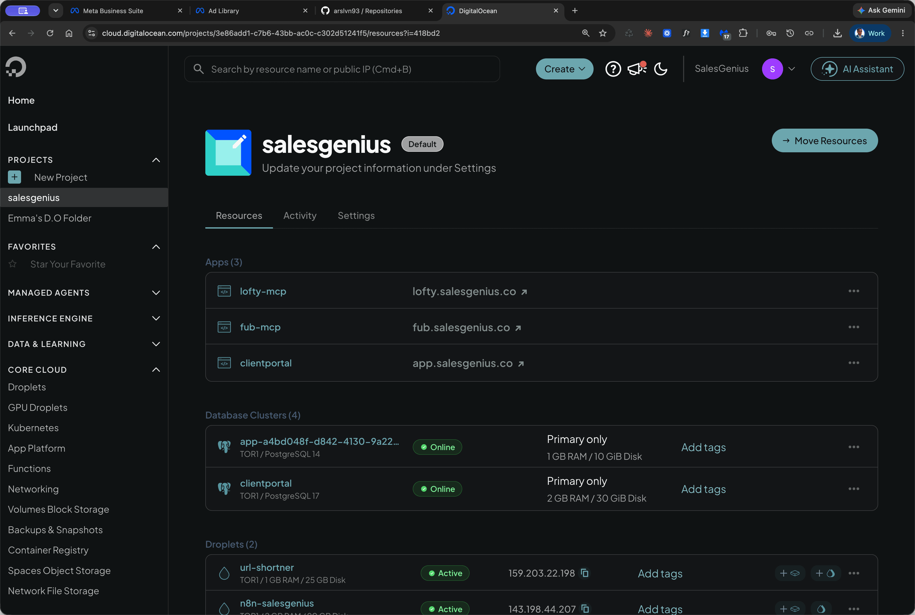Collapse the FAVORITES sidebar section
The image size is (915, 615).
(156, 247)
